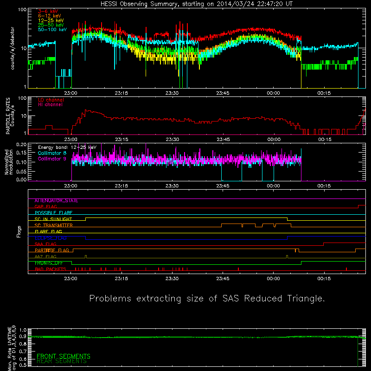Click the SC_IN_SUNLIGHT flag label
The height and width of the screenshot is (371, 371).
pyautogui.click(x=53, y=219)
